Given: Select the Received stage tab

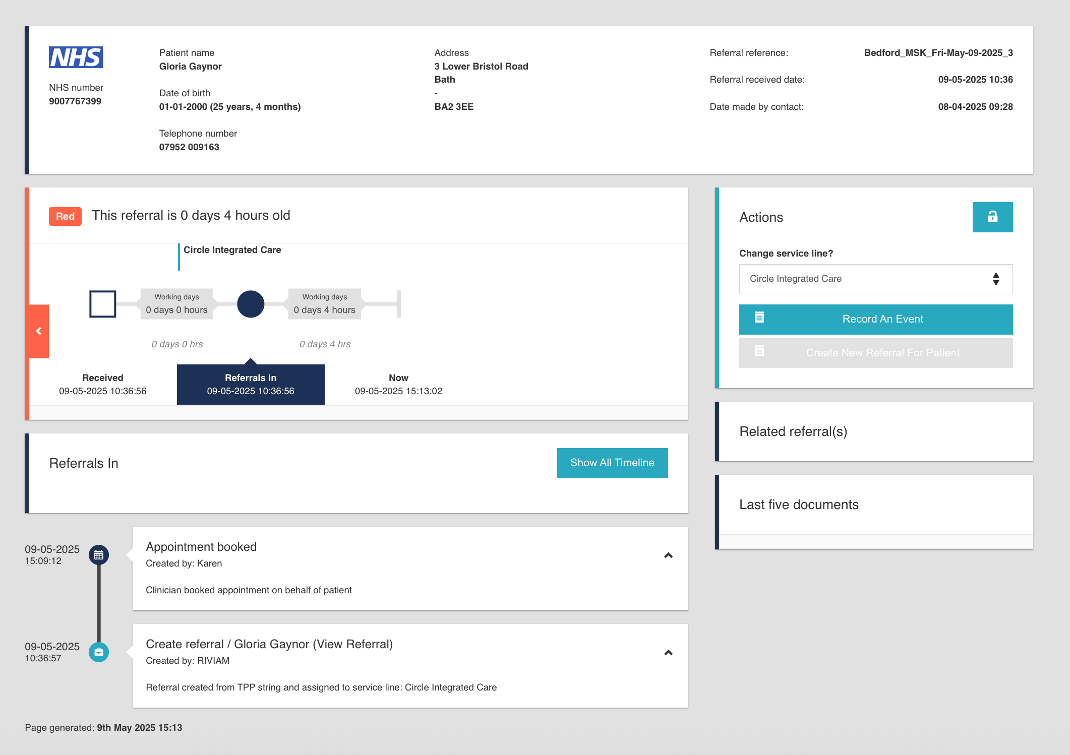Looking at the screenshot, I should tap(103, 385).
